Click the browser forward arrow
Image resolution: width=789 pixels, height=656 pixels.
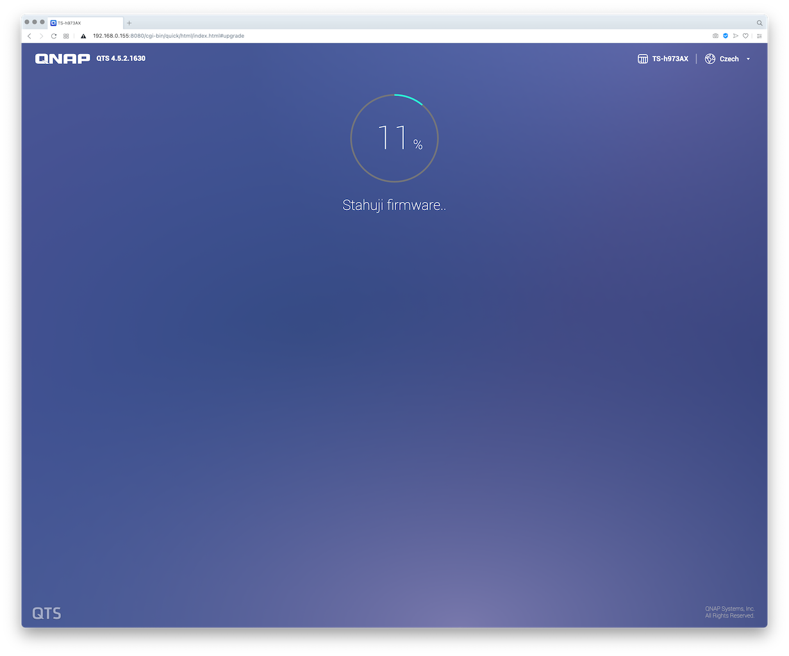tap(42, 36)
